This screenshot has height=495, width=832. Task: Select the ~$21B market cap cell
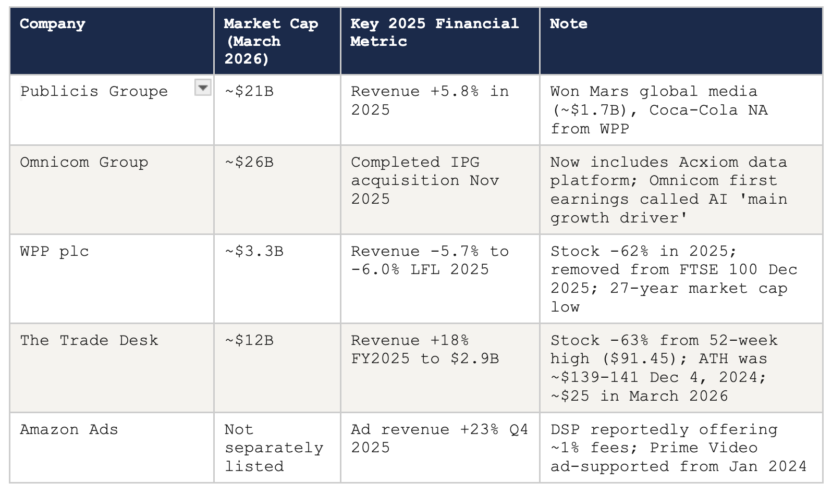[x=277, y=110]
